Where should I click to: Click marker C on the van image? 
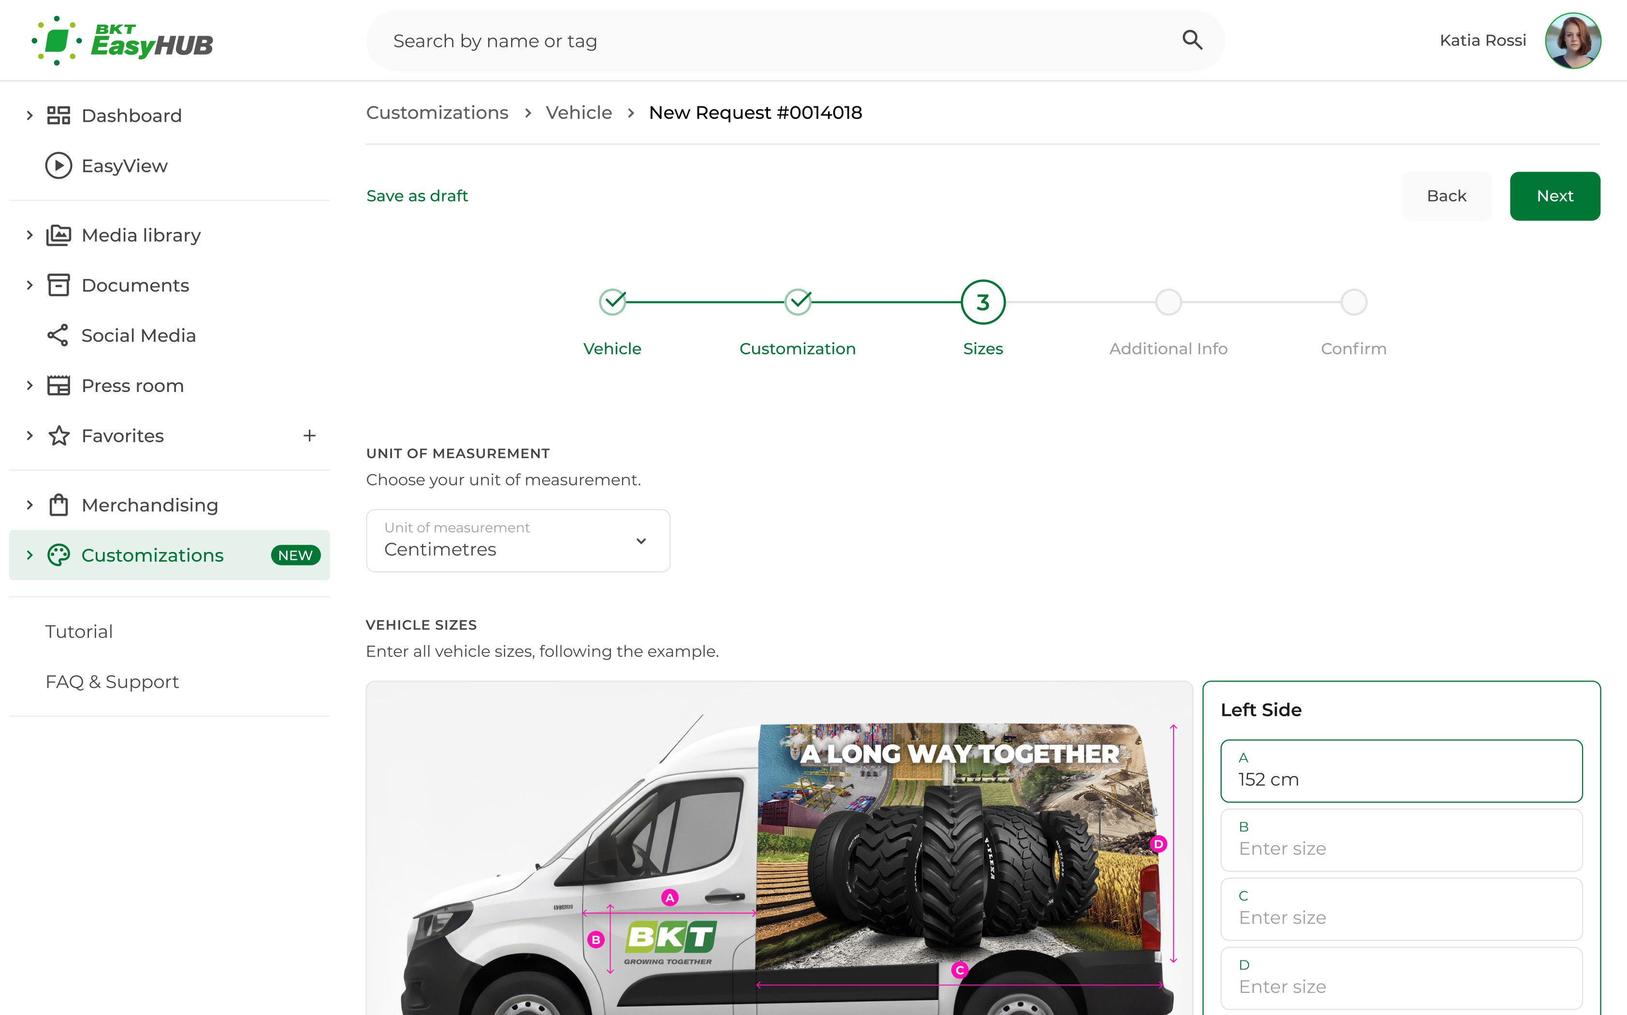(x=960, y=970)
